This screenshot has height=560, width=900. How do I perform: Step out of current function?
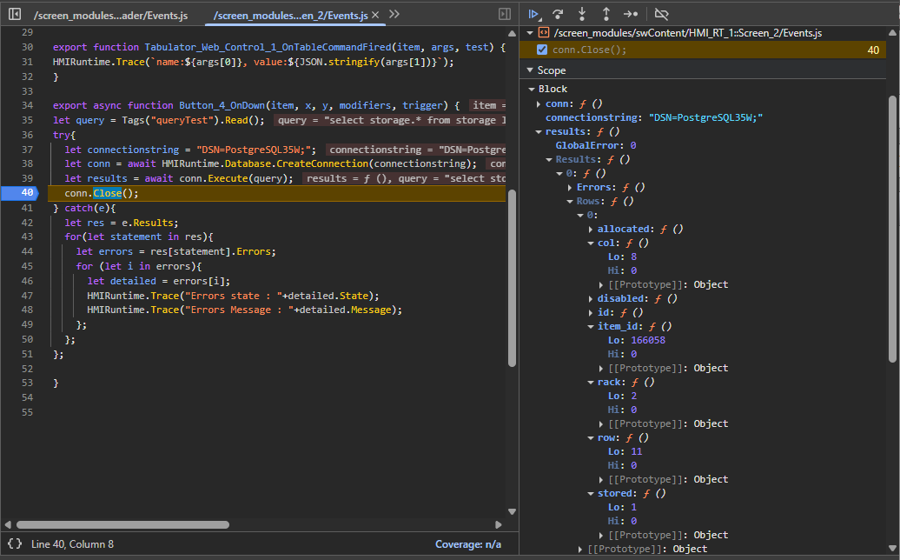606,14
